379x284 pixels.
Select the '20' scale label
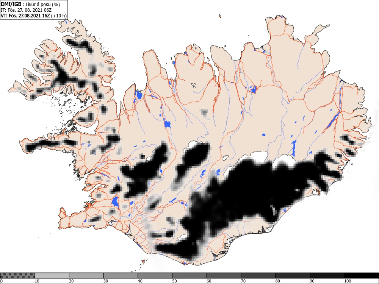click(71, 281)
